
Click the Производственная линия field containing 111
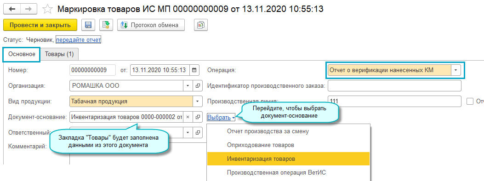[394, 101]
